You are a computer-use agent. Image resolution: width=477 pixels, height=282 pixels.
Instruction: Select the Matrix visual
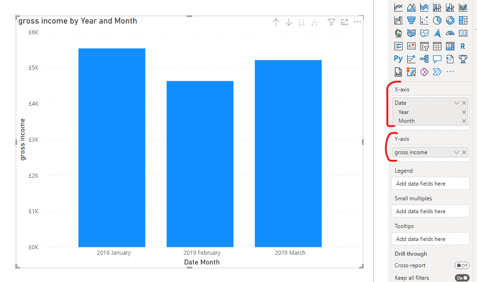[450, 46]
